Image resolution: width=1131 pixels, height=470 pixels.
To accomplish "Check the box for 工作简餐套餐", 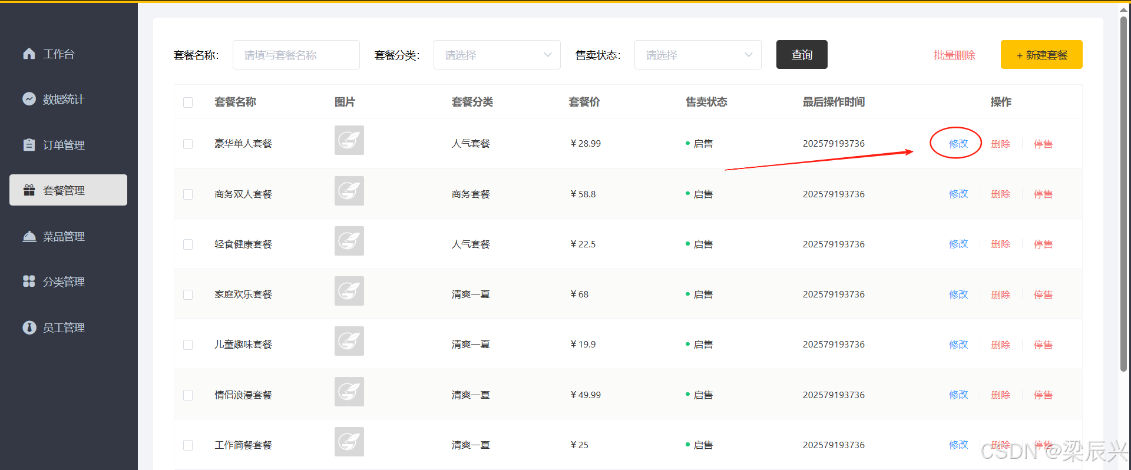I will tap(188, 445).
